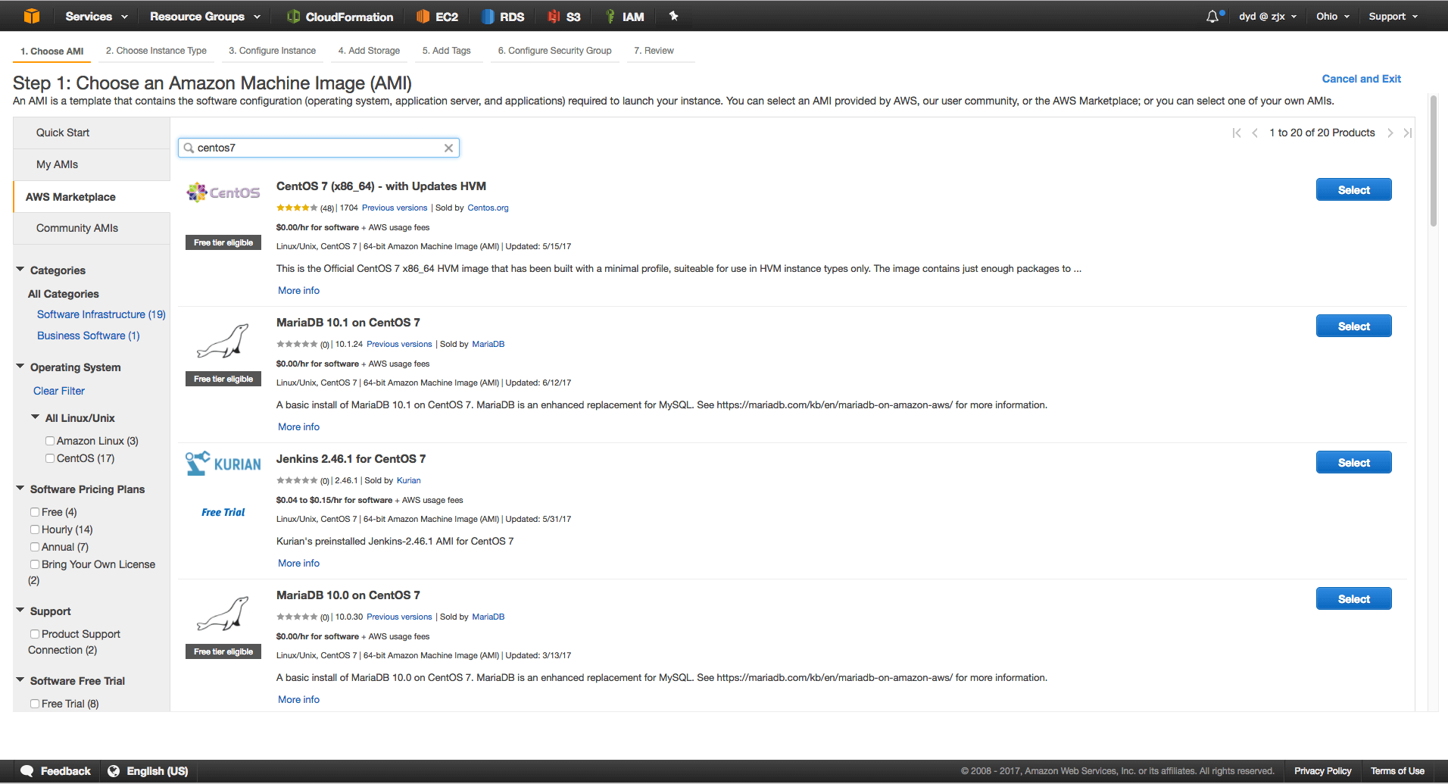Open EC2 shortcut in top bar
The height and width of the screenshot is (784, 1448).
coord(438,17)
